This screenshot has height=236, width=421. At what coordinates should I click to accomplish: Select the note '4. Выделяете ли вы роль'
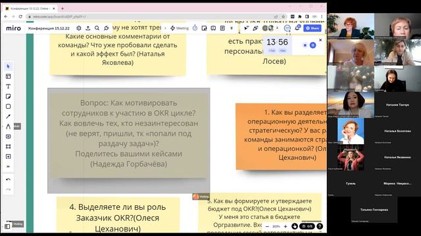(118, 214)
